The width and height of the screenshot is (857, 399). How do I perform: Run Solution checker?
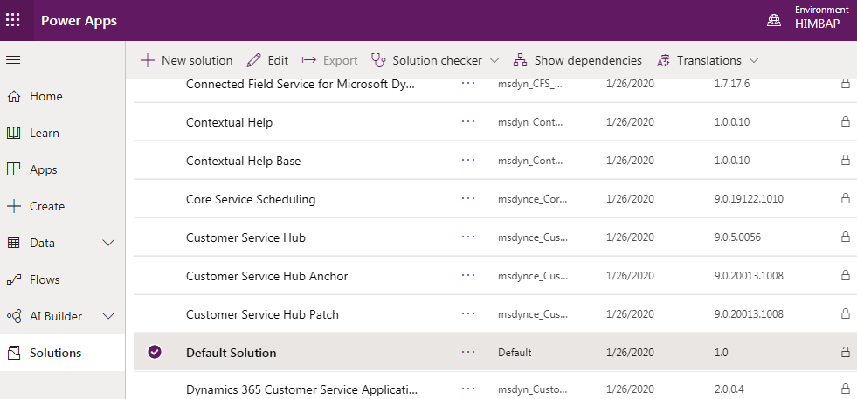(427, 60)
